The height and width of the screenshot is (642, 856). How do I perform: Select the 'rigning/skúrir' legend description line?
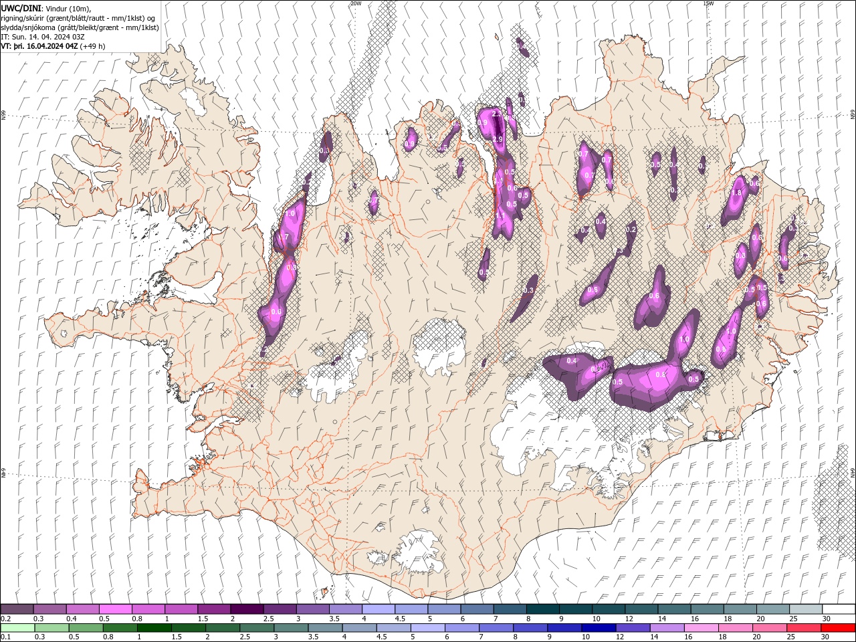[x=78, y=18]
